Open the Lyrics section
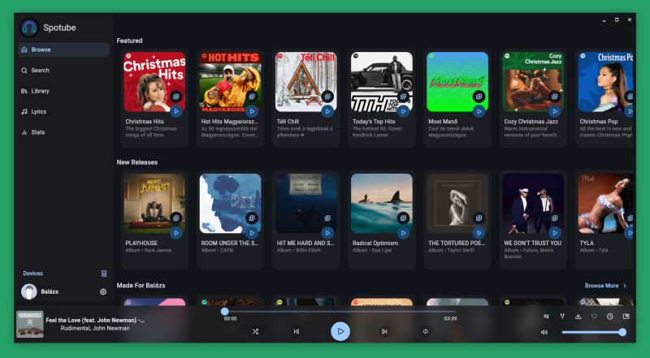Viewport: 650px width, 358px height. click(x=63, y=112)
